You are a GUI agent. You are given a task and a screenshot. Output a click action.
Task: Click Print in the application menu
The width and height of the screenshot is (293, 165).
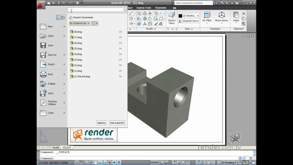pos(52,74)
